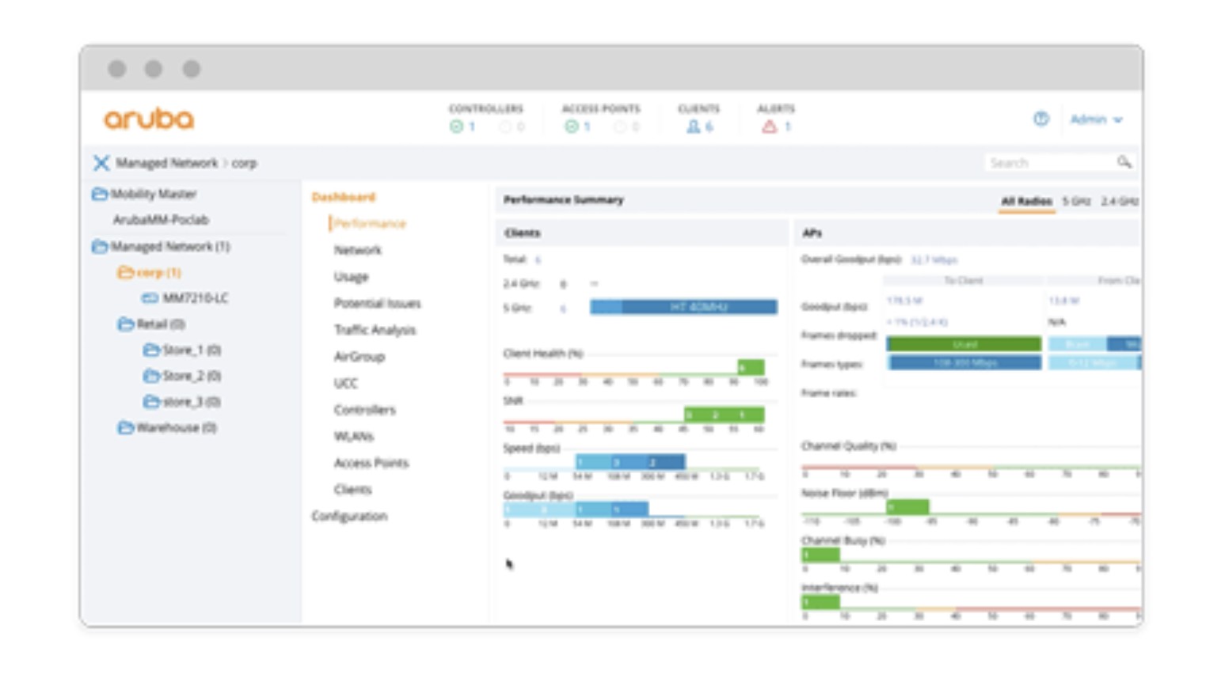Open Potential Issues in the Dashboard menu
Viewport: 1221px width, 682px height.
[x=377, y=303]
